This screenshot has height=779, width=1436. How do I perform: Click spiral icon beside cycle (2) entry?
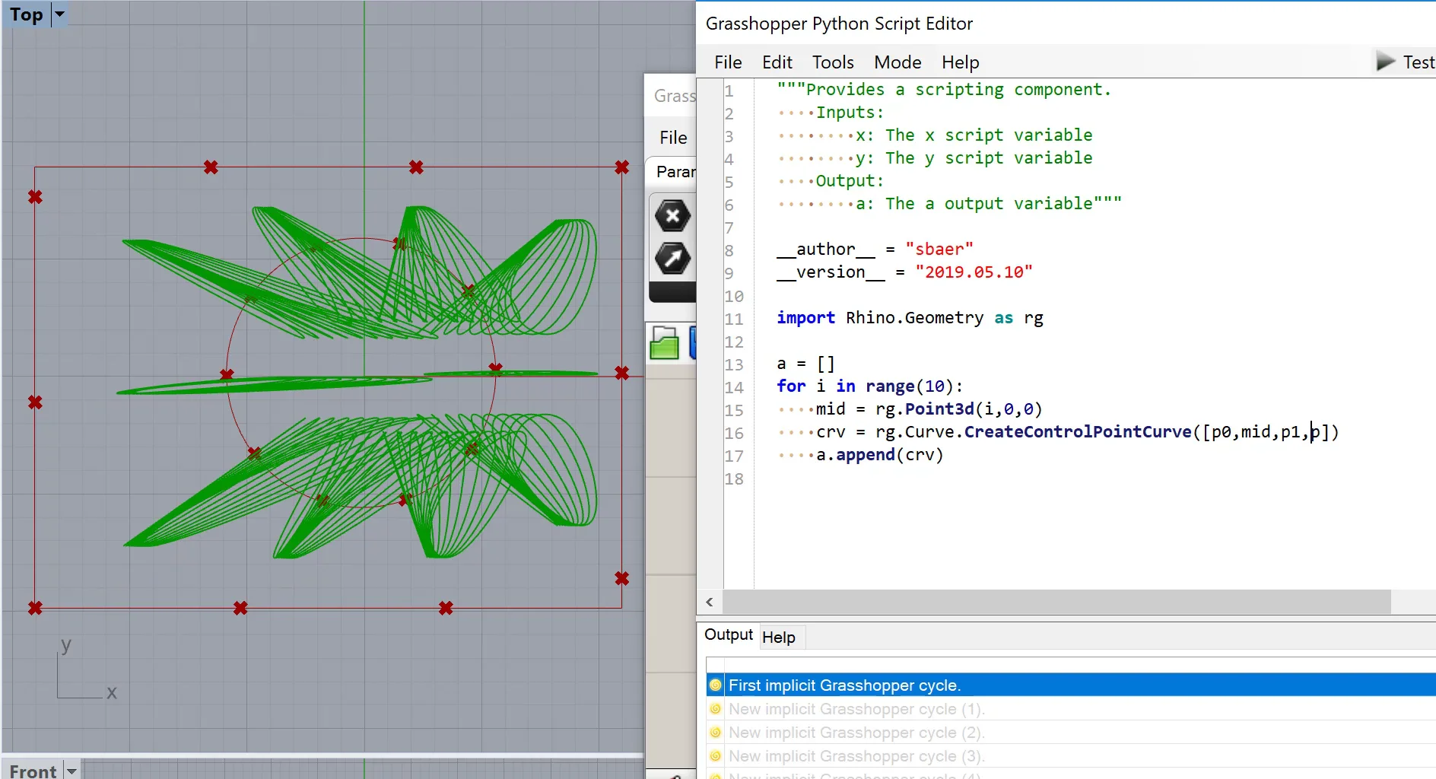coord(715,733)
